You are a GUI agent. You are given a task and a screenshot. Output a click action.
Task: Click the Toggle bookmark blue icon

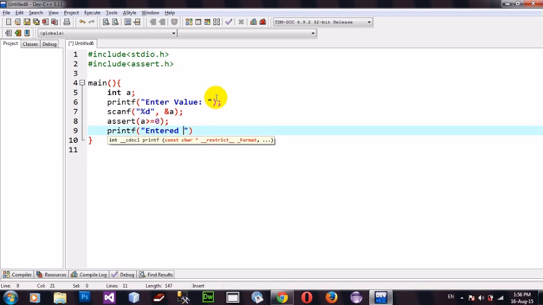[27, 33]
